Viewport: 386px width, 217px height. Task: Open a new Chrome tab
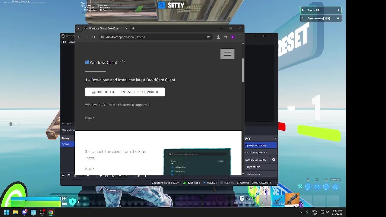(133, 28)
